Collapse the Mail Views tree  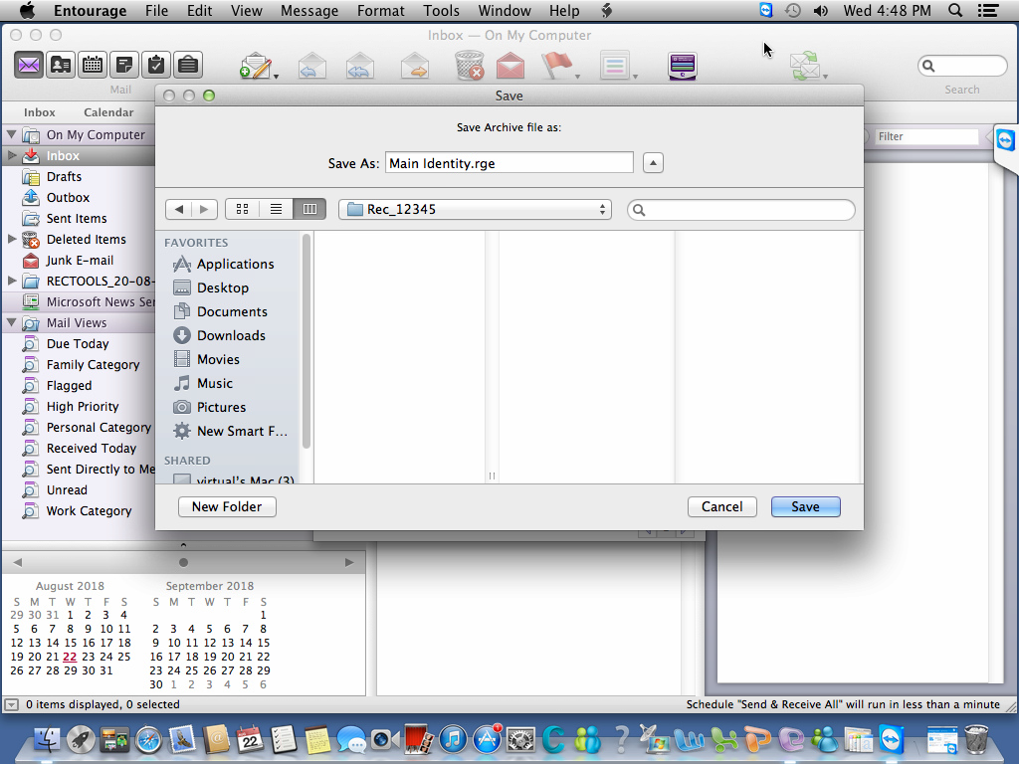12,322
